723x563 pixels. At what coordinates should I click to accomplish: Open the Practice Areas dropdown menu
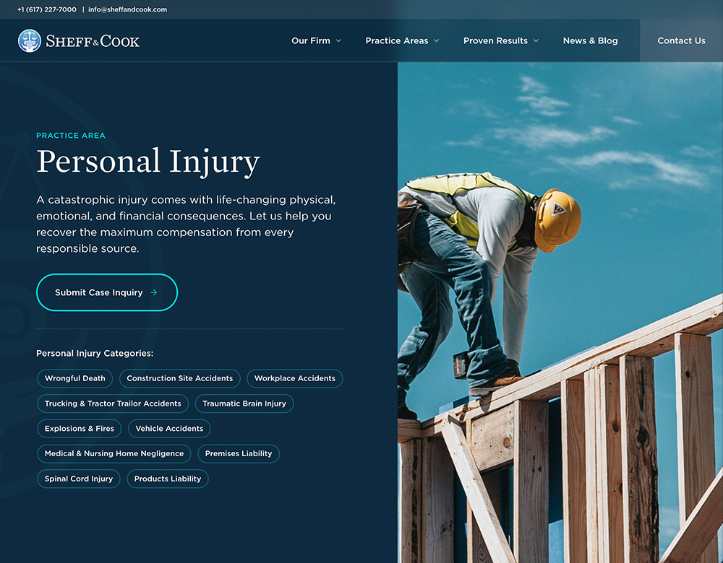tap(402, 41)
